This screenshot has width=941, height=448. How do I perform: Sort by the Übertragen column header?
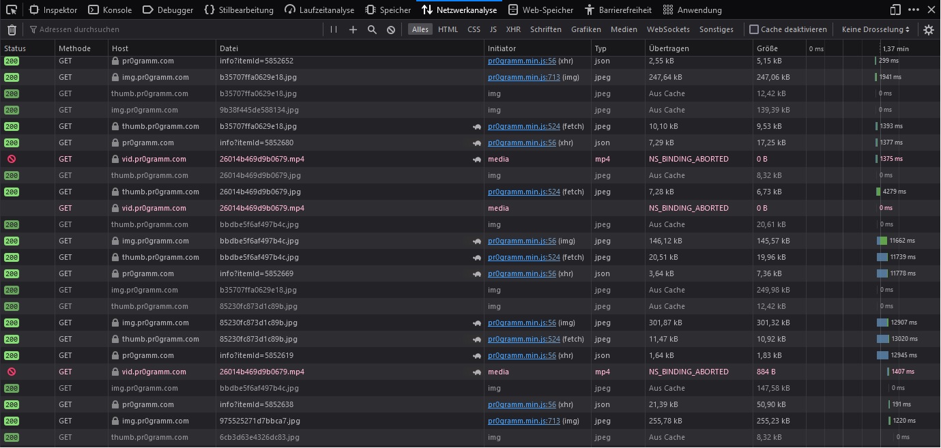(x=699, y=48)
